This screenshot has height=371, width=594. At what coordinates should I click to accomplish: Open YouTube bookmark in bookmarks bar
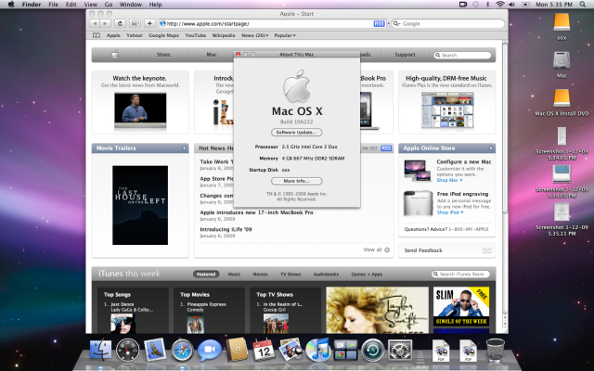tap(196, 35)
